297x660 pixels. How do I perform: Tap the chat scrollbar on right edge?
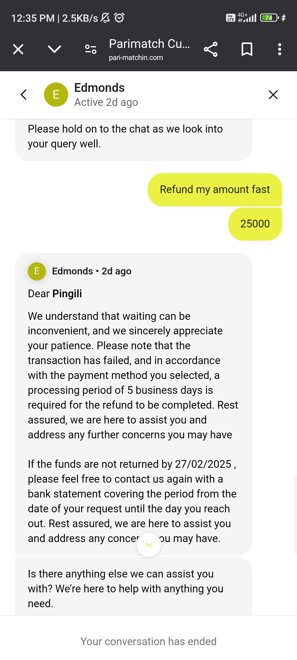click(295, 514)
